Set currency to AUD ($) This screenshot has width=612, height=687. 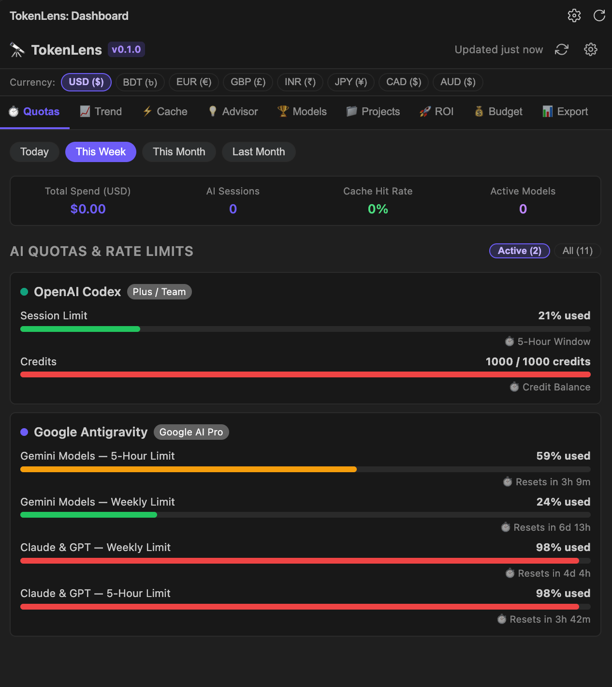click(x=458, y=82)
